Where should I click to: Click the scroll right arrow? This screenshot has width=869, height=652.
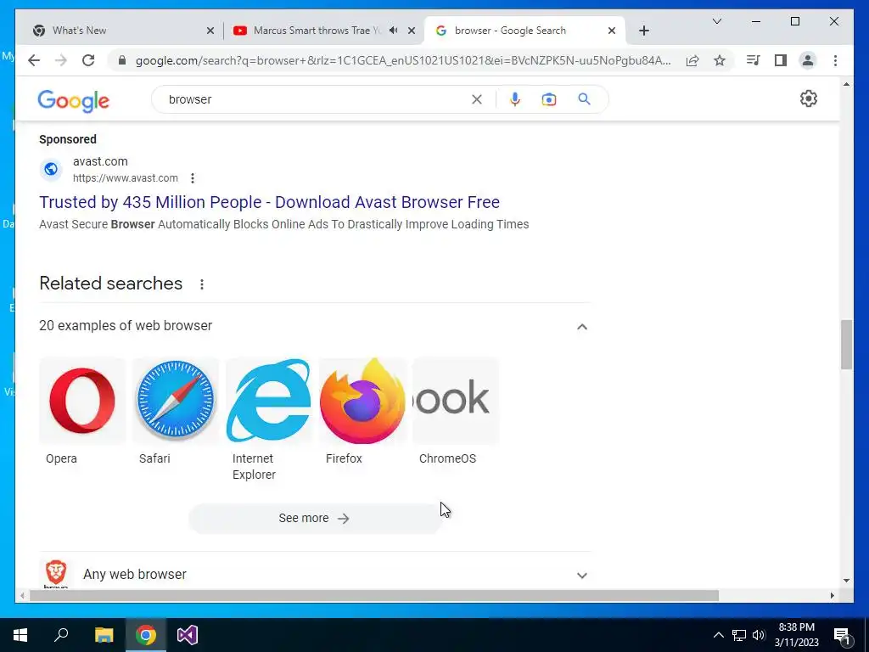pos(832,595)
